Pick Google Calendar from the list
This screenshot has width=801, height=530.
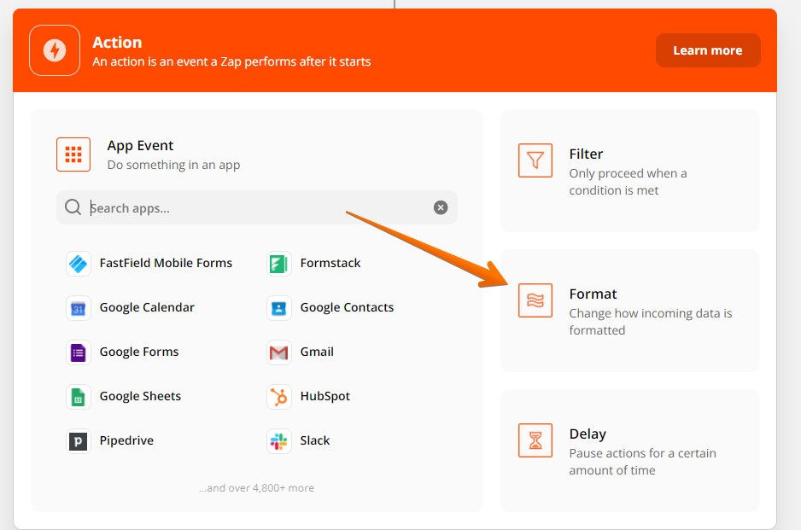tap(147, 307)
